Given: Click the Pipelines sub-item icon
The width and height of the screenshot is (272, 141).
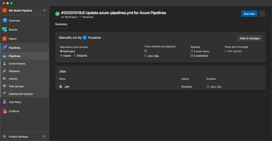Looking at the screenshot, I should [x=4, y=56].
